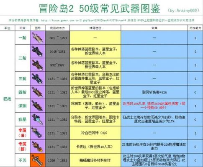Click the 图标 column header
The width and height of the screenshot is (203, 167).
coord(38,28)
